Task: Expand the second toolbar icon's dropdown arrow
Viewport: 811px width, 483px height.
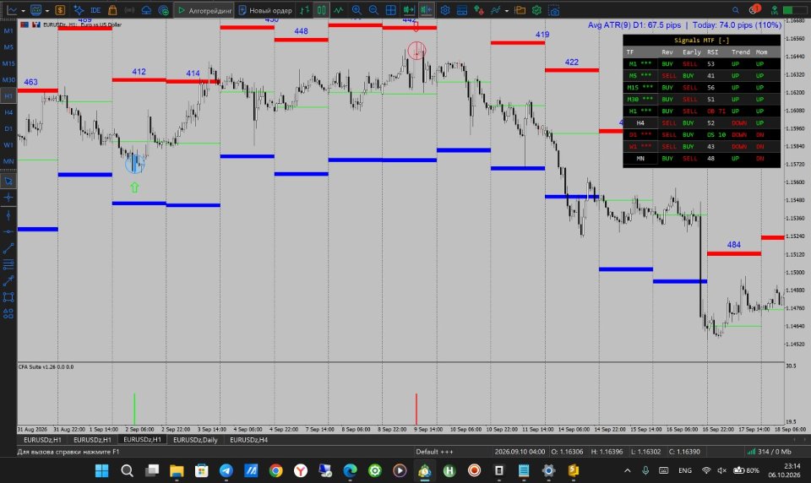Action: (47, 10)
